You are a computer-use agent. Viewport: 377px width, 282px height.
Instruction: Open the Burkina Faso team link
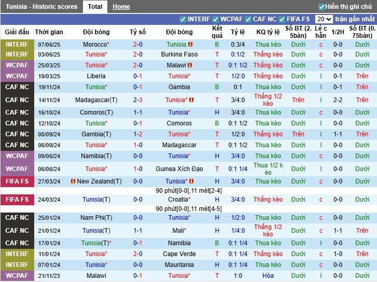click(179, 54)
